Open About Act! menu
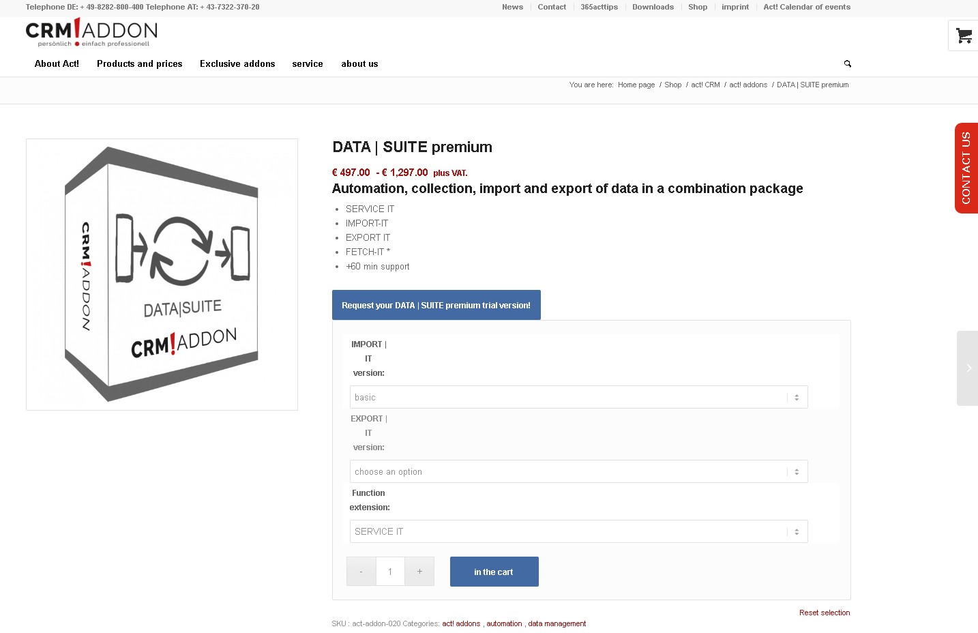This screenshot has width=978, height=633. click(x=57, y=63)
